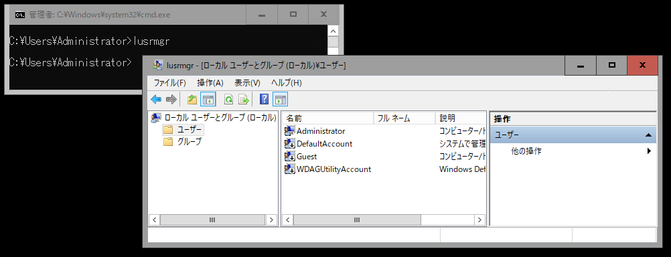Click the WDAGUtilityAccount user icon
This screenshot has height=257, width=671.
click(x=290, y=169)
